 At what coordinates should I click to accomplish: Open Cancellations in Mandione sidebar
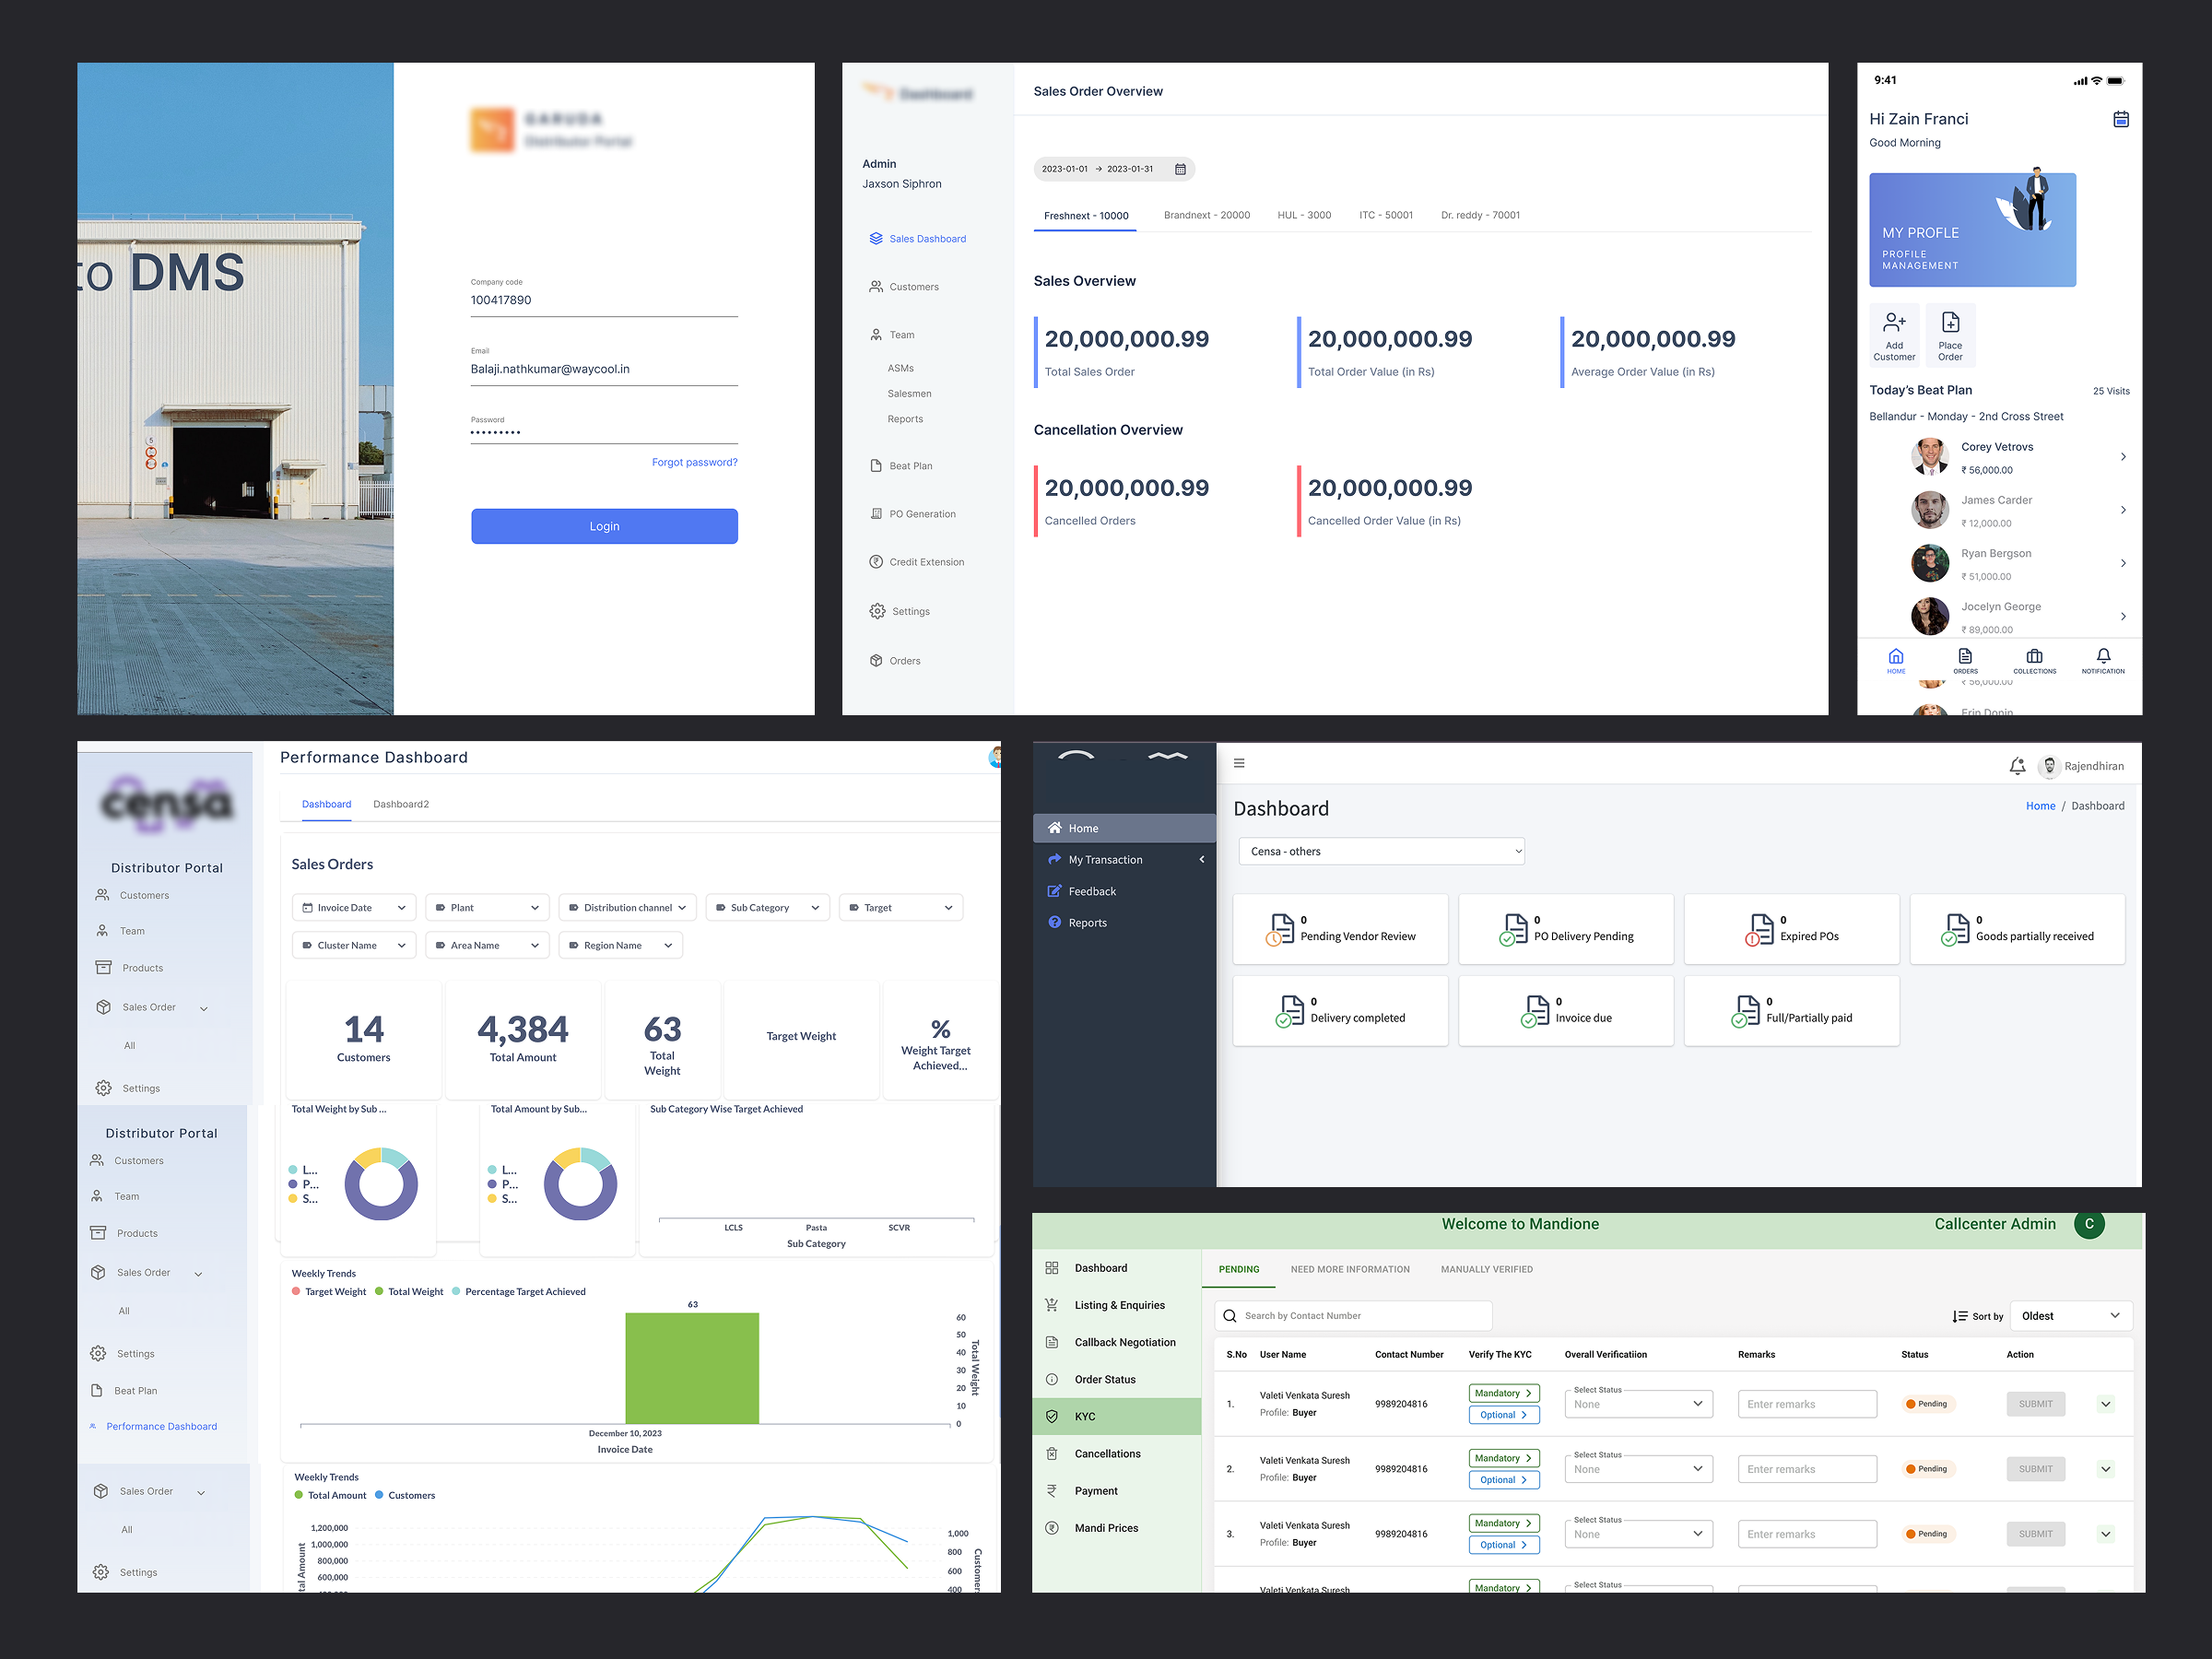click(x=1117, y=1454)
